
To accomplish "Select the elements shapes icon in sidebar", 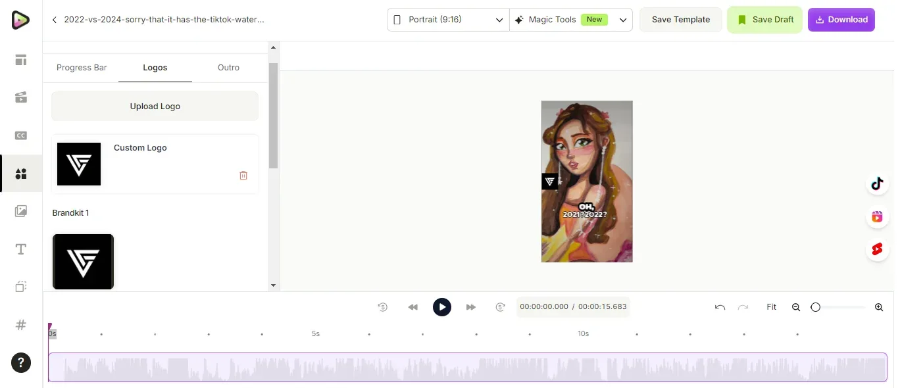I will coord(21,174).
